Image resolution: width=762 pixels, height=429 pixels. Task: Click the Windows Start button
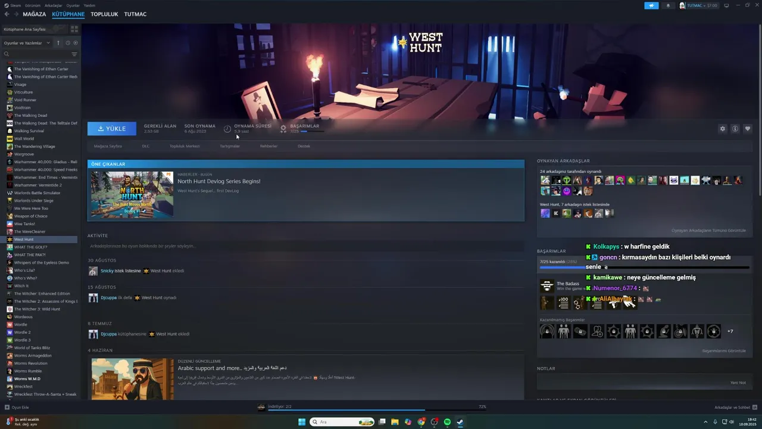(x=302, y=422)
